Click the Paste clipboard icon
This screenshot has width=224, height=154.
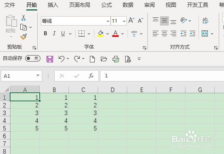(11, 21)
